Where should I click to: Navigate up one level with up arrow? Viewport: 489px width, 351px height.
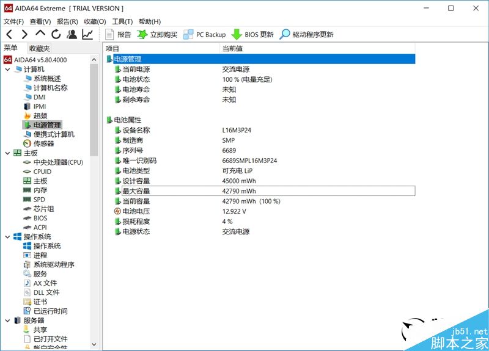tap(40, 34)
